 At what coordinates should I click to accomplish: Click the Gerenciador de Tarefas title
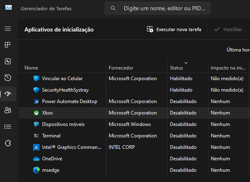(46, 9)
